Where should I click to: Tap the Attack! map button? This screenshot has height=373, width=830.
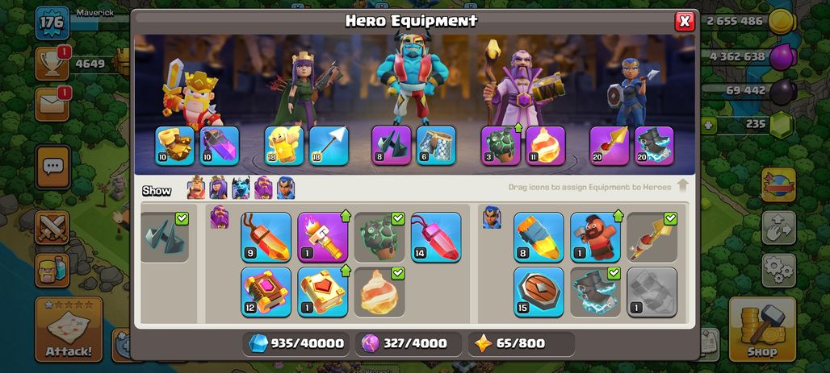click(69, 329)
